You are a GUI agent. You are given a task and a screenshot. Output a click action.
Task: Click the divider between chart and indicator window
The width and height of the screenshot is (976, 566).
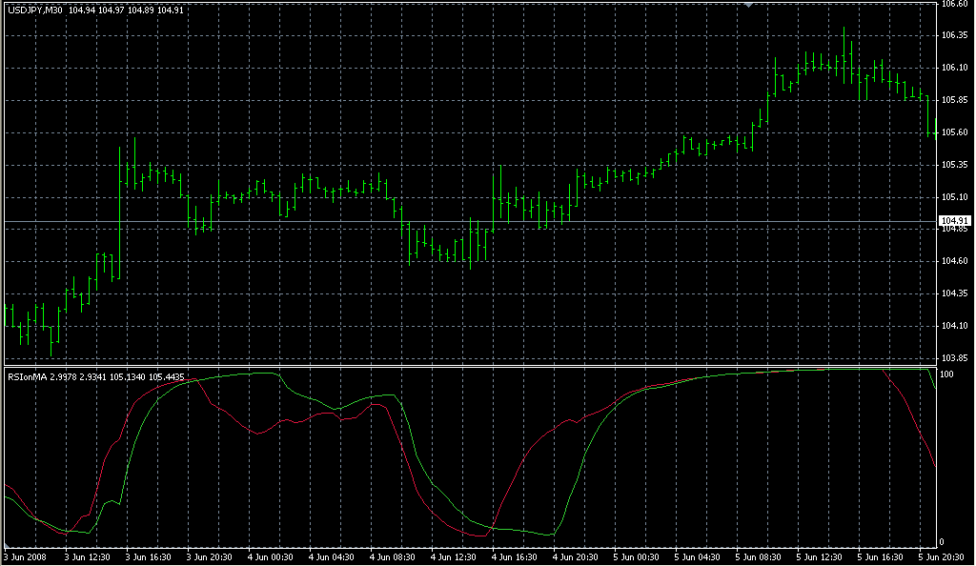pos(467,365)
